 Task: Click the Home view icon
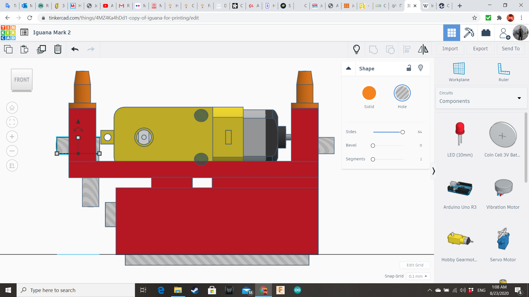click(x=12, y=108)
